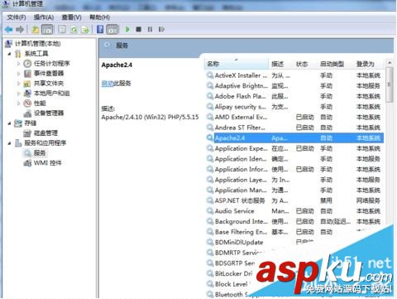This screenshot has height=299, width=397.
Task: Select 计算机管理(本地) root node
Action: (x=37, y=44)
